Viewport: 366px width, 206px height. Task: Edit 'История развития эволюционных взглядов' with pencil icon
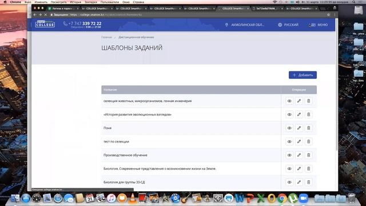[299, 114]
